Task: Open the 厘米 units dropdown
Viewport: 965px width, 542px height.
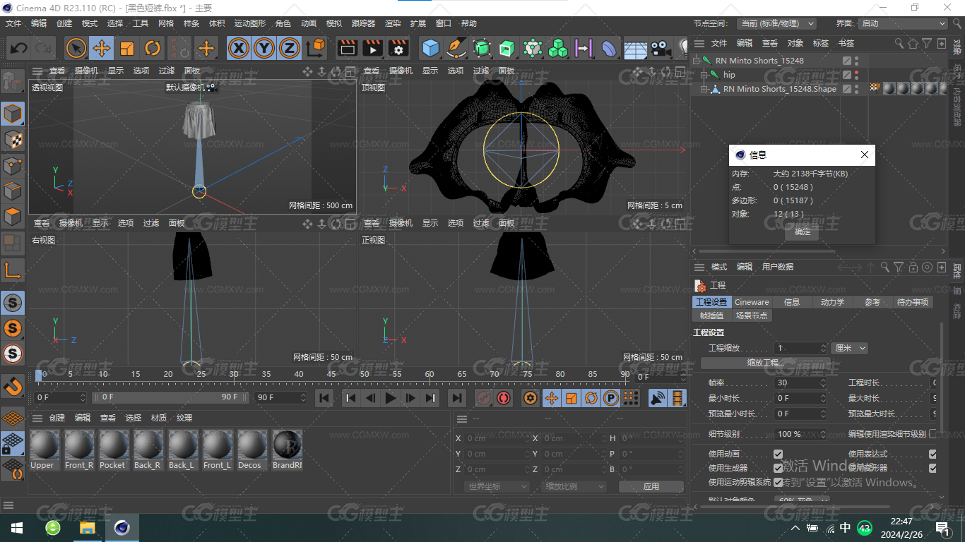Action: click(849, 348)
